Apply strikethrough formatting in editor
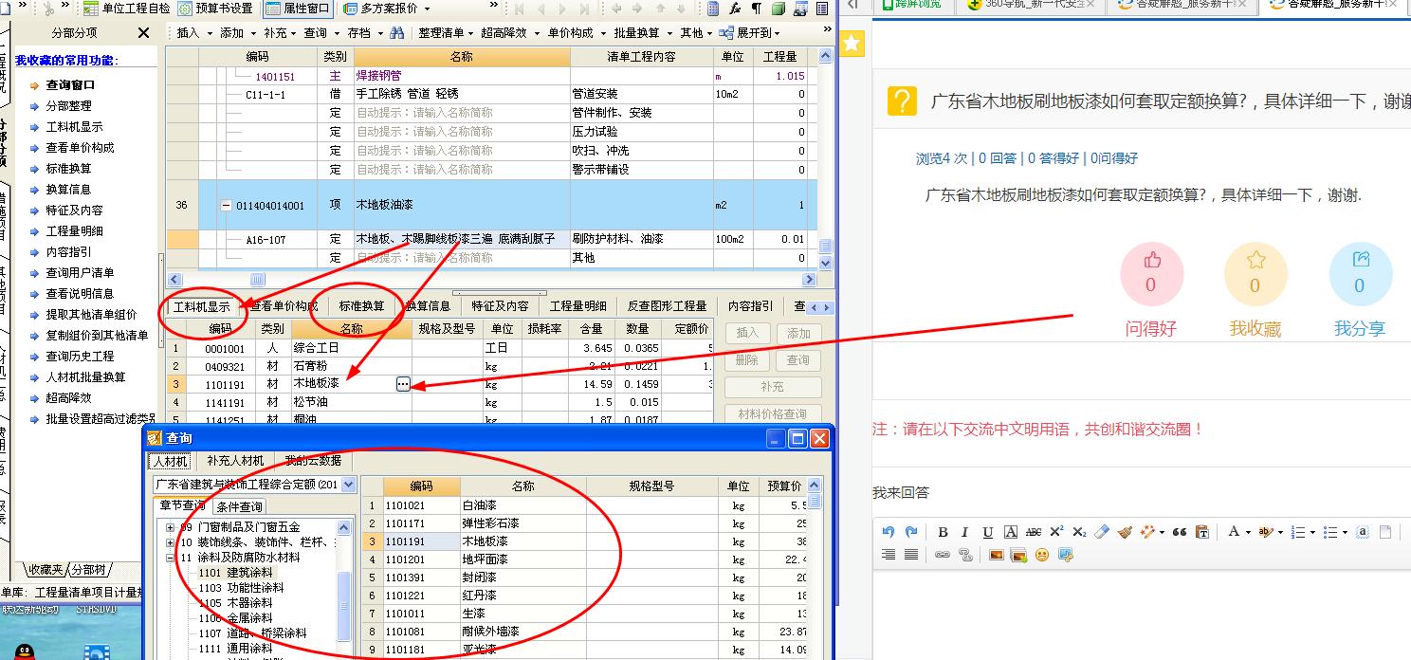1411x660 pixels. 1034,532
